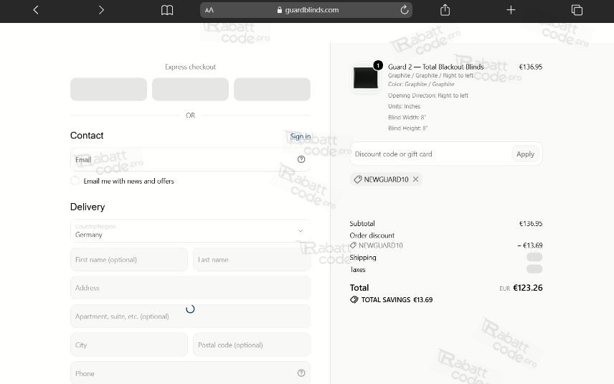This screenshot has height=384, width=614.
Task: Select the third express checkout button
Action: tap(272, 89)
